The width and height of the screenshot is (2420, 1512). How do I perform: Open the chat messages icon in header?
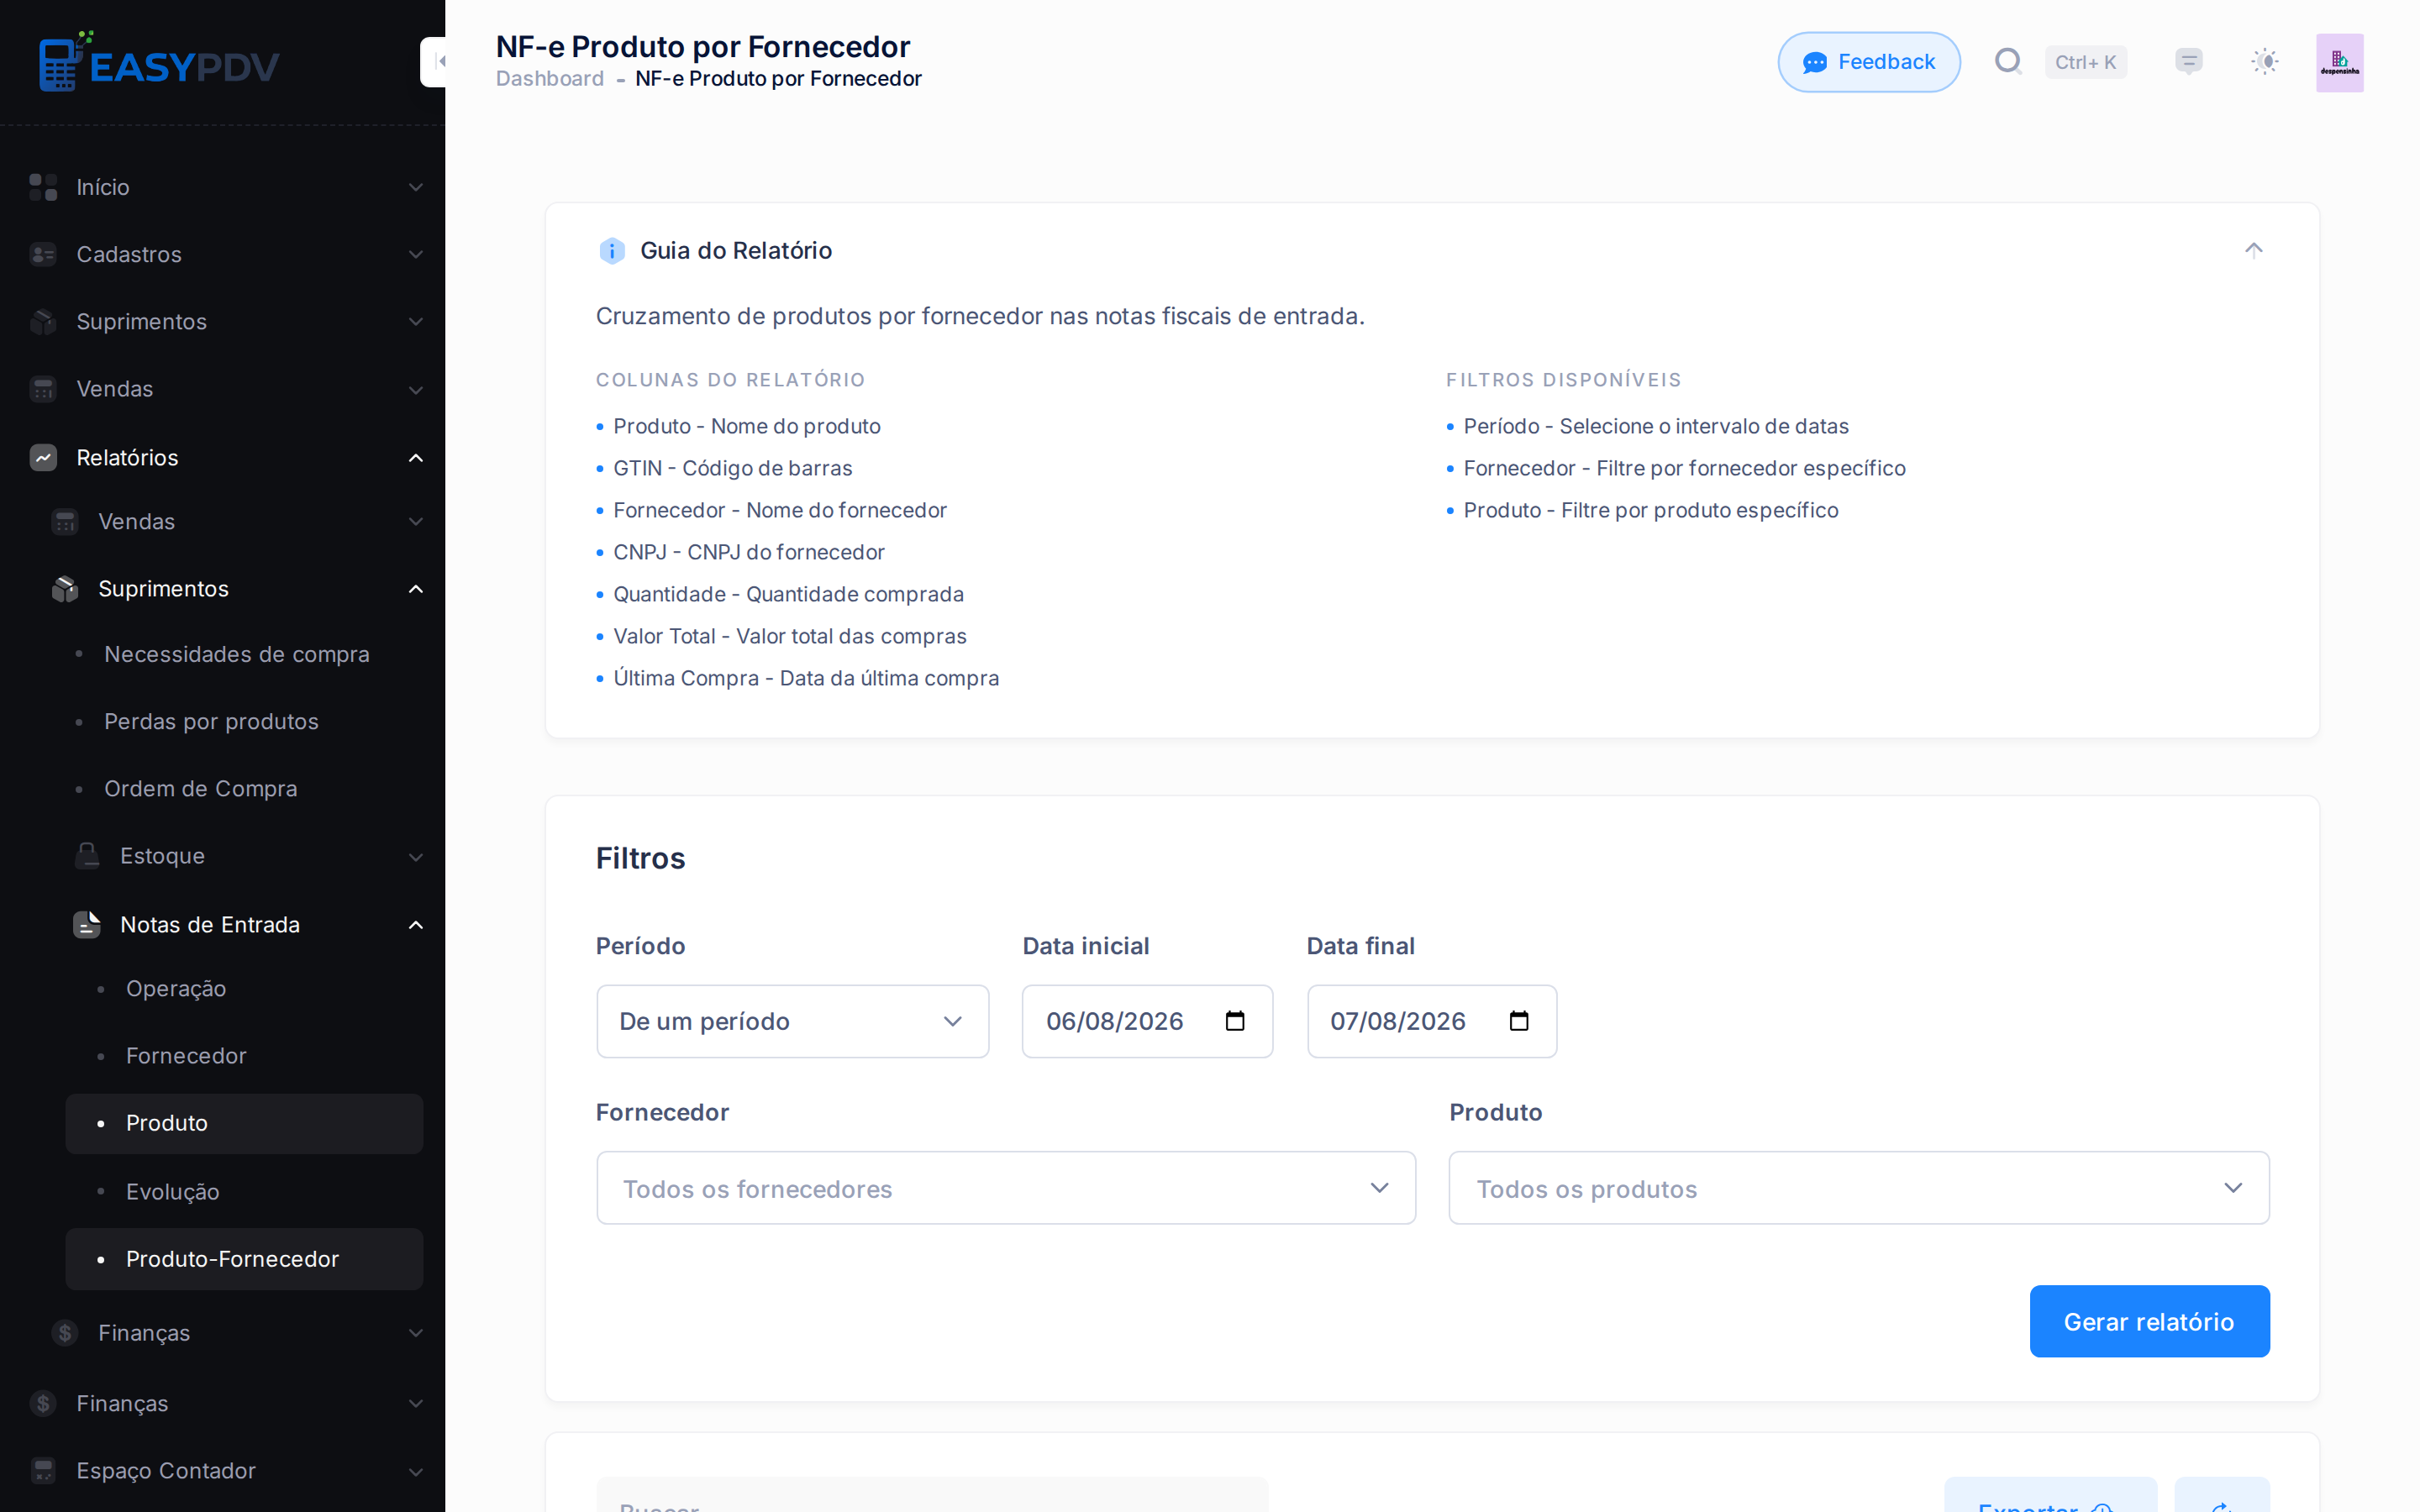[2189, 62]
